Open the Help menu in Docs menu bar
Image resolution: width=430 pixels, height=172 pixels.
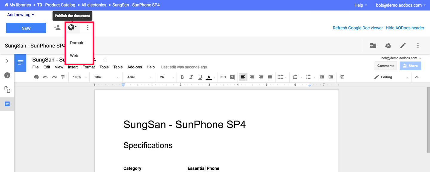tap(151, 67)
